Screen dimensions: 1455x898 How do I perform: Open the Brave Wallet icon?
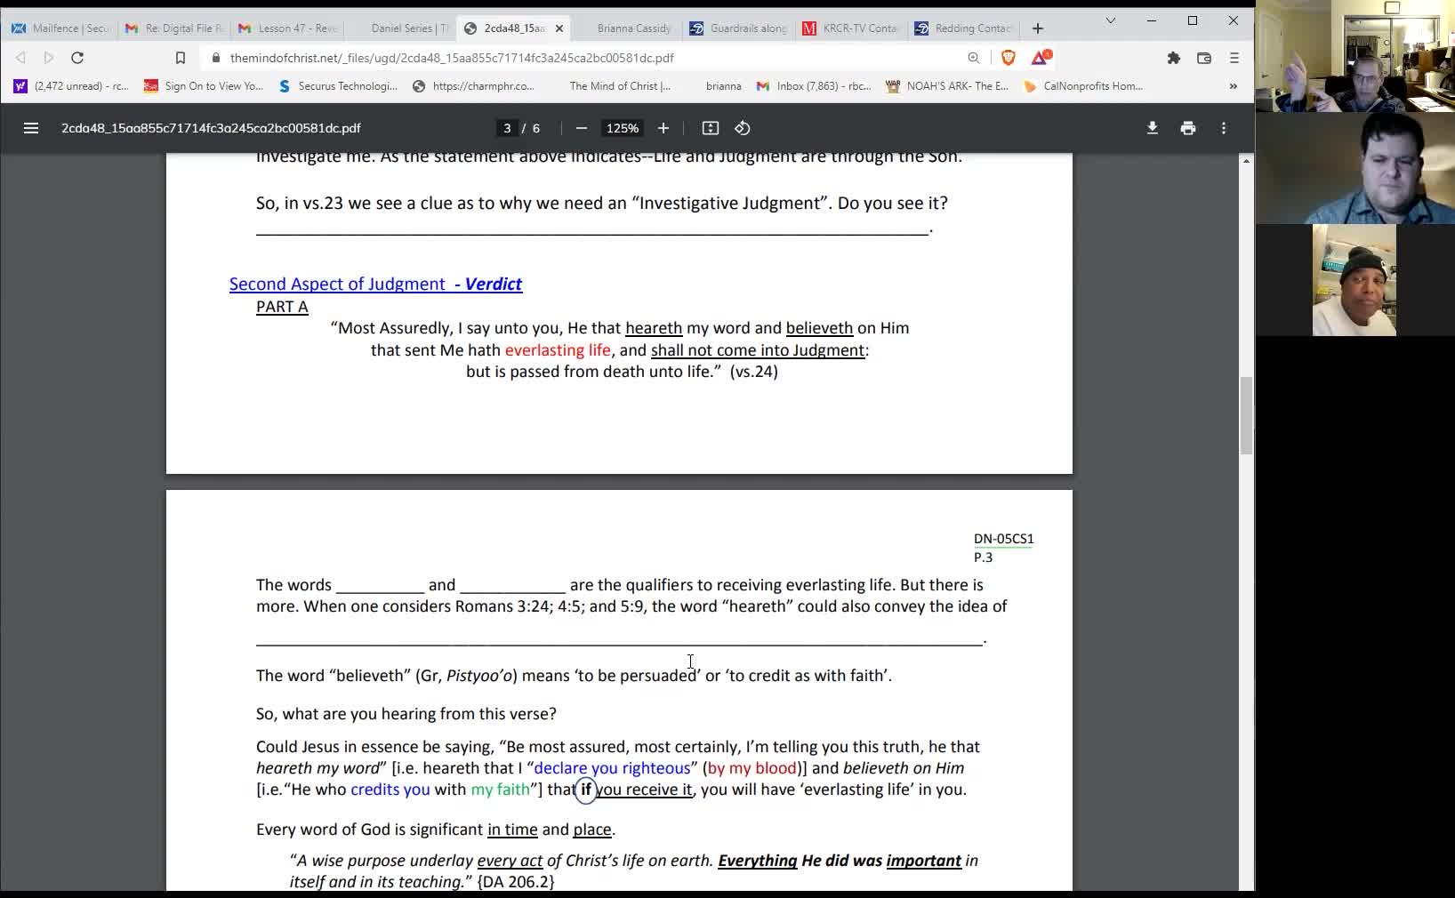pyautogui.click(x=1204, y=58)
